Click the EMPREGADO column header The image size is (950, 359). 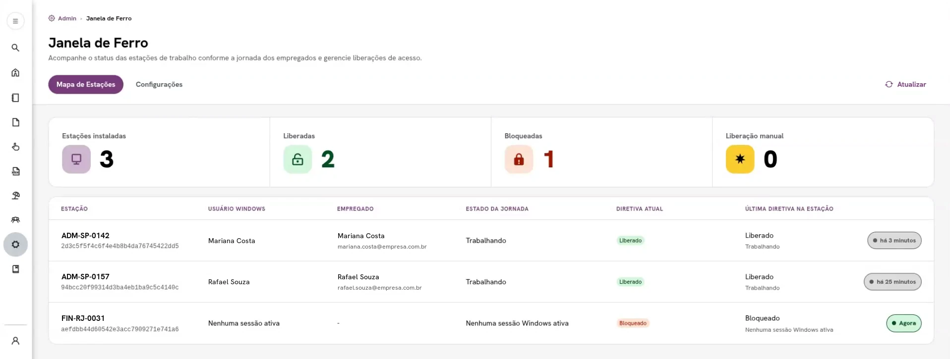pos(356,209)
